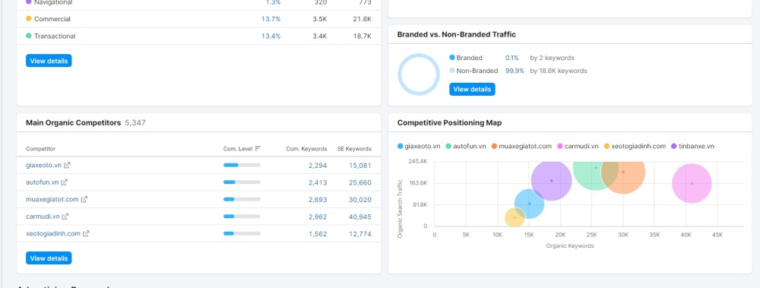Open external link icon beside giaxeoto.vn
The width and height of the screenshot is (760, 288).
pyautogui.click(x=68, y=166)
